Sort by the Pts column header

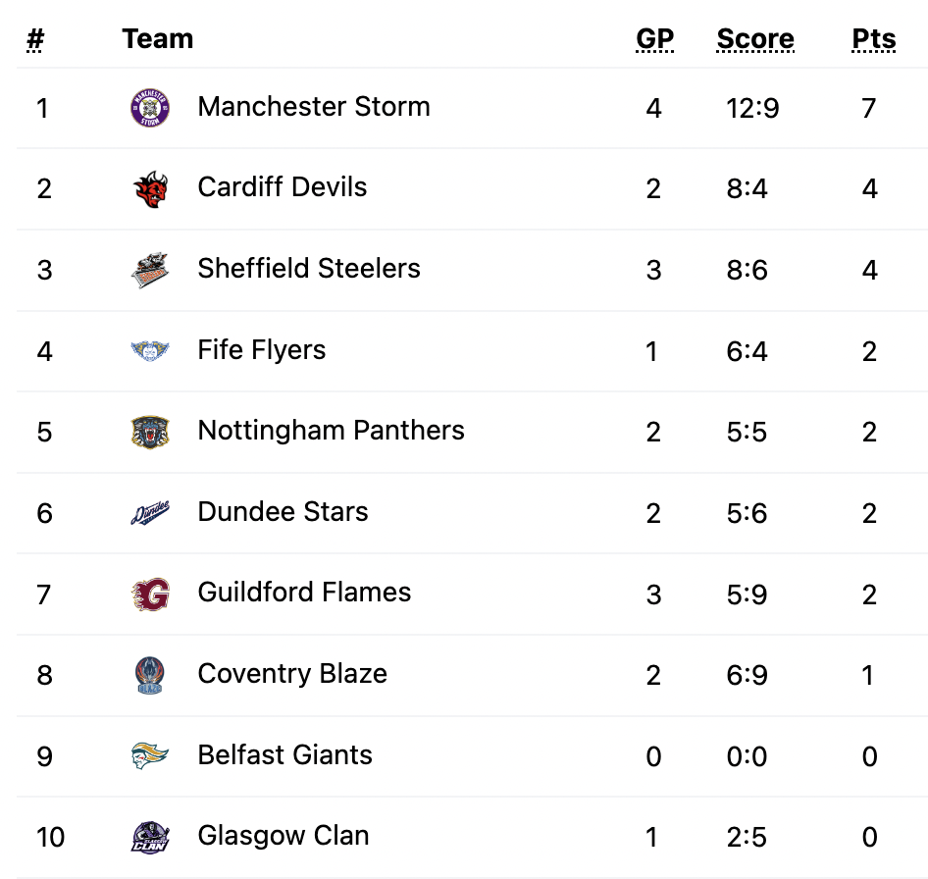[873, 39]
